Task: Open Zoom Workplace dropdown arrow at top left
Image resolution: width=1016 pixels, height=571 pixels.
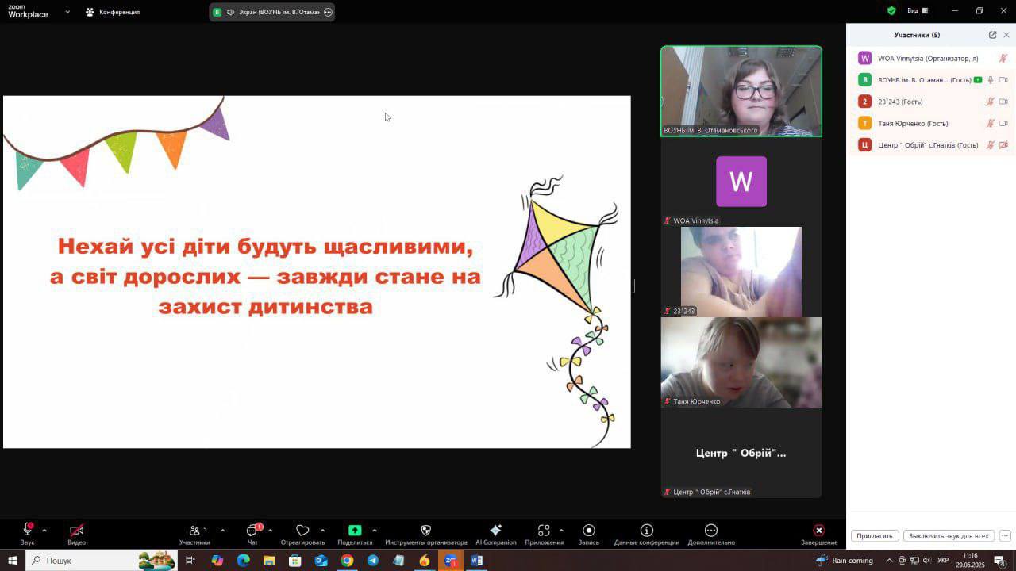Action: click(x=67, y=12)
